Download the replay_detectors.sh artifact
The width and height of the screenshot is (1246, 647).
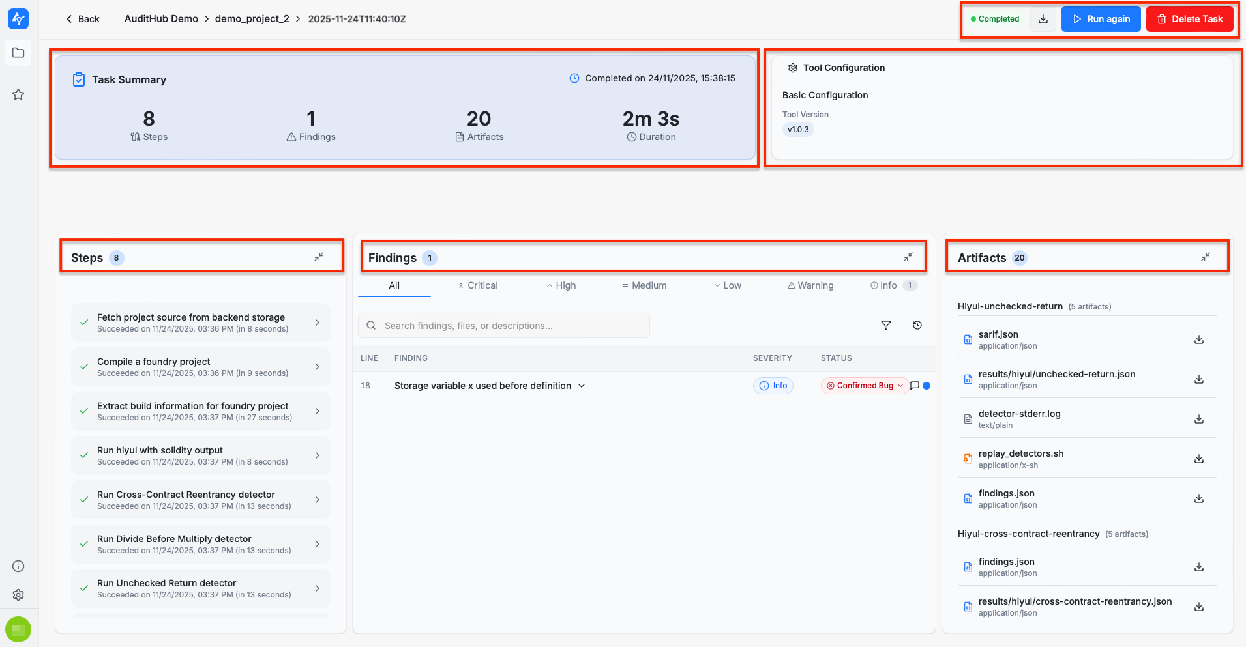click(x=1198, y=459)
